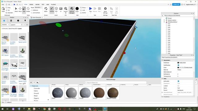Open the Models category dropdown in Toolbox

pos(6,25)
